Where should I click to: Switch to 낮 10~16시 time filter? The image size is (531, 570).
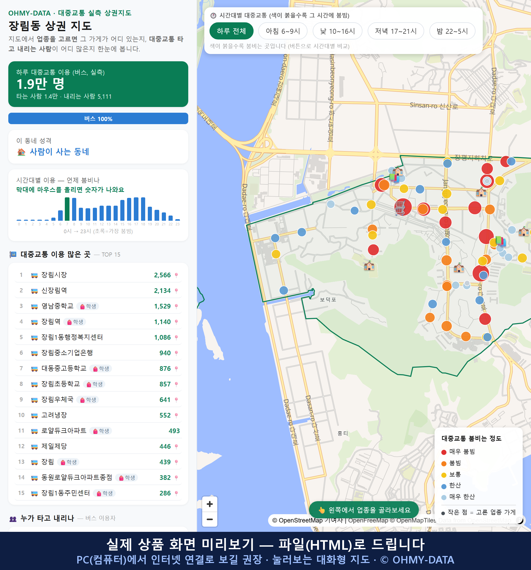tap(337, 31)
